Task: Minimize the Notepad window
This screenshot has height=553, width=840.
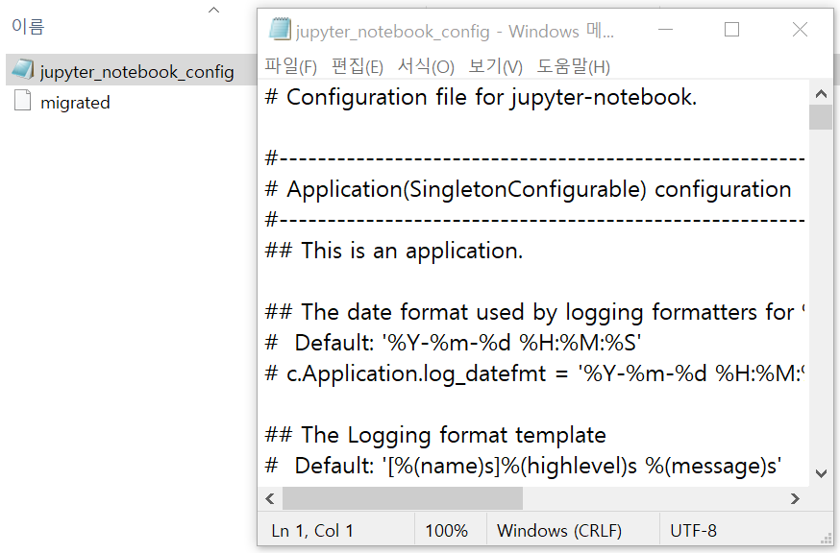Action: (x=665, y=30)
